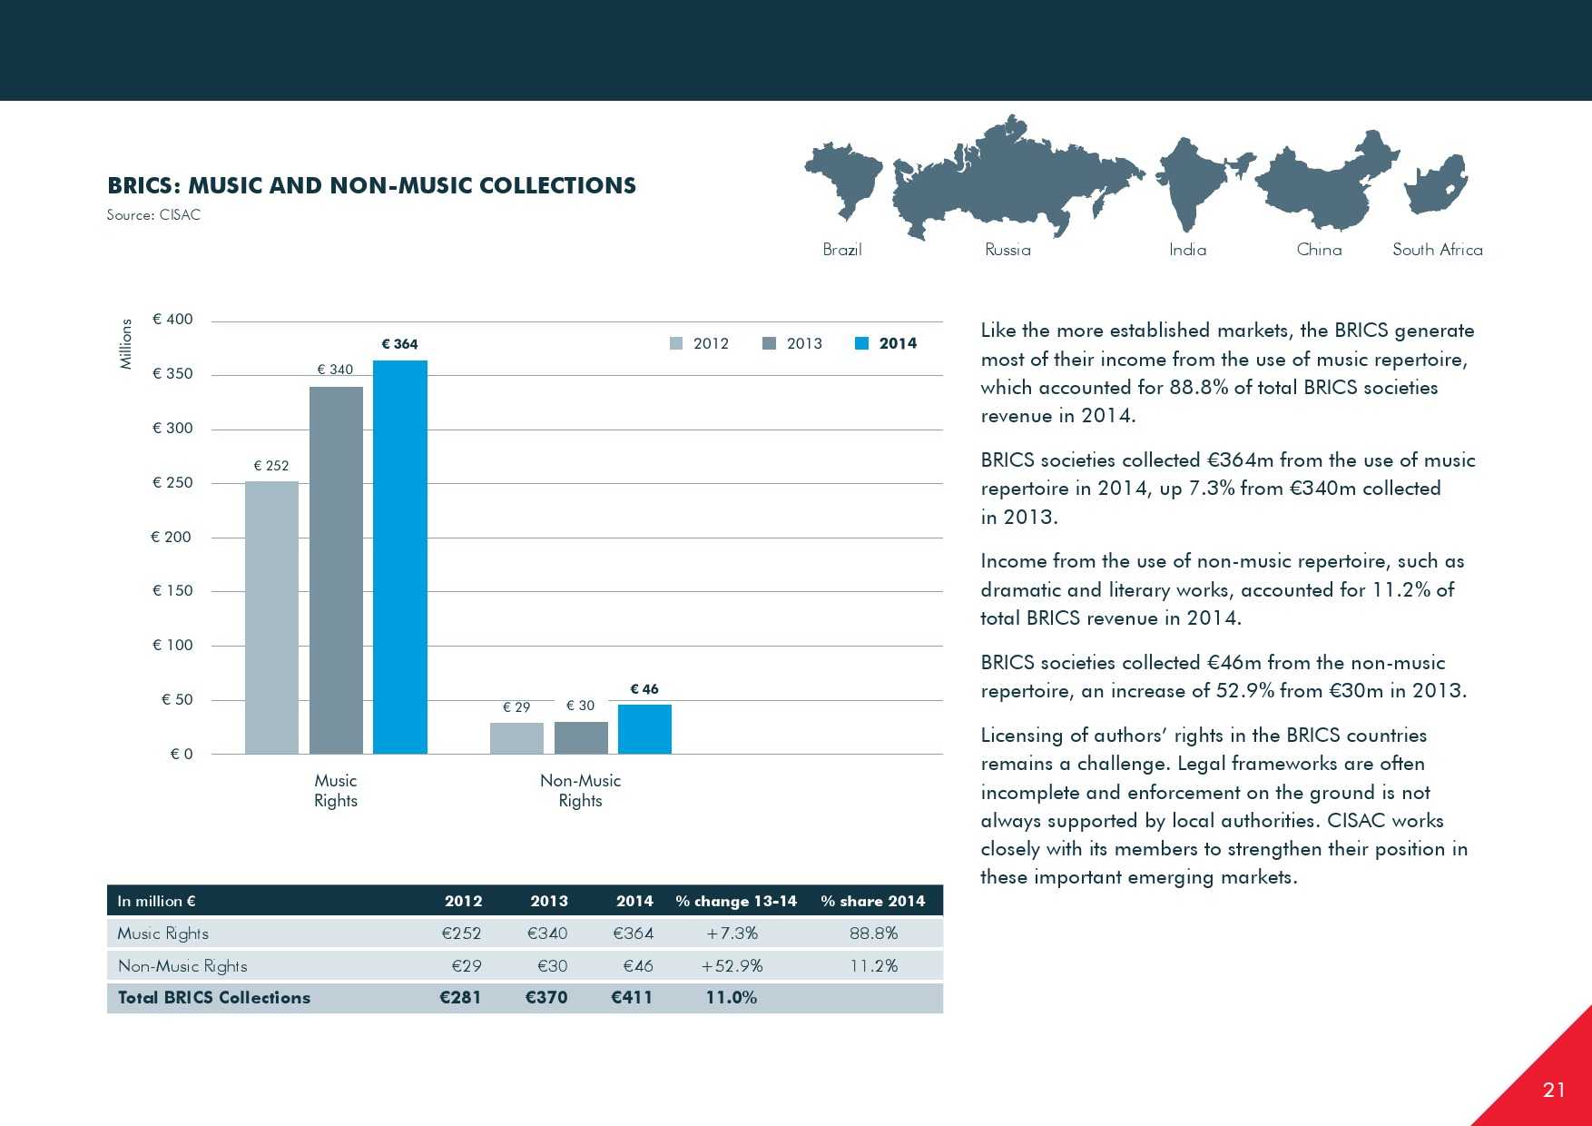Select the China map shape
This screenshot has width=1592, height=1126.
tap(1327, 179)
